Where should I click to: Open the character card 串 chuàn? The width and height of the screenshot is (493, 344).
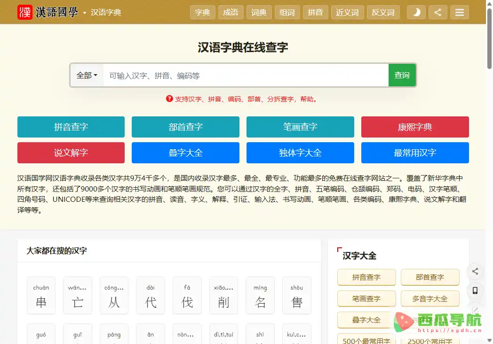[41, 295]
